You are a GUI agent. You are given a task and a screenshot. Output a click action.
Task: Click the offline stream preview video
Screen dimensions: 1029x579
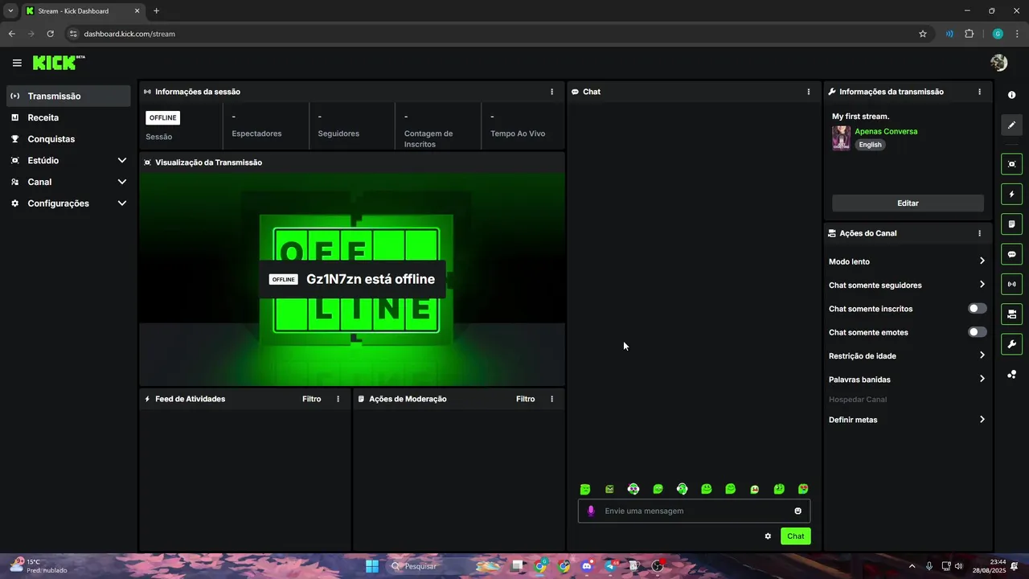[x=352, y=279]
